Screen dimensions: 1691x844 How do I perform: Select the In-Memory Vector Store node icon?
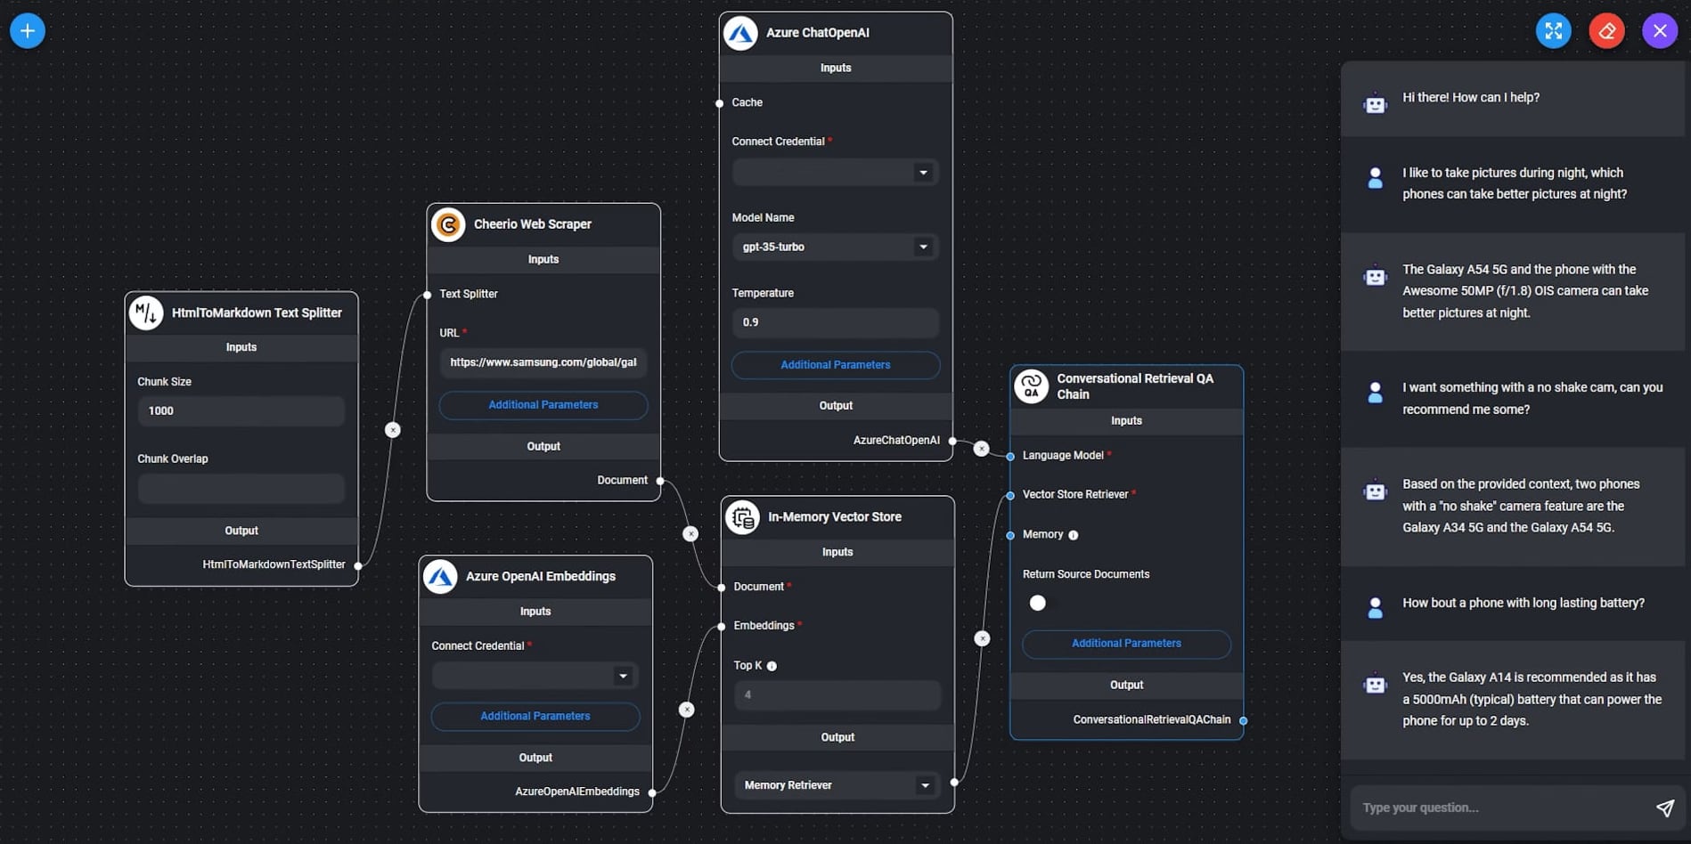point(741,516)
